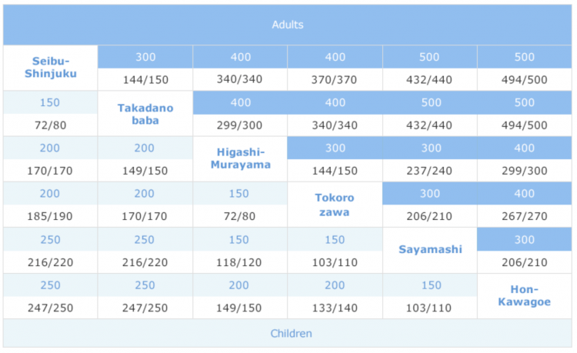Select the 150 fare left of Sayamashi
Image resolution: width=577 pixels, height=353 pixels.
[x=335, y=239]
